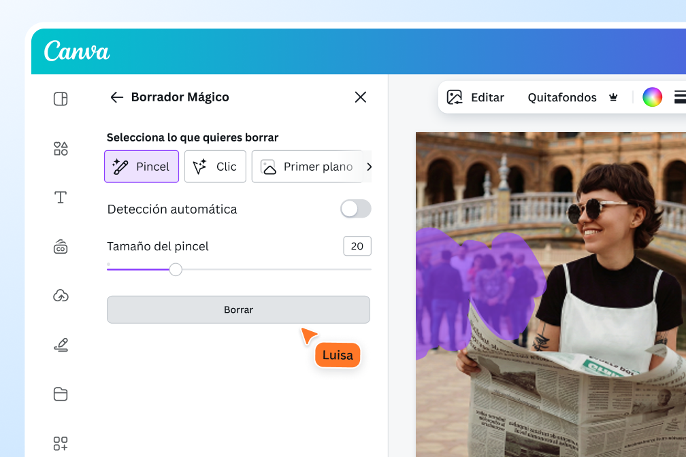The height and width of the screenshot is (457, 686).
Task: Show more selection options with the chevron
Action: [369, 167]
